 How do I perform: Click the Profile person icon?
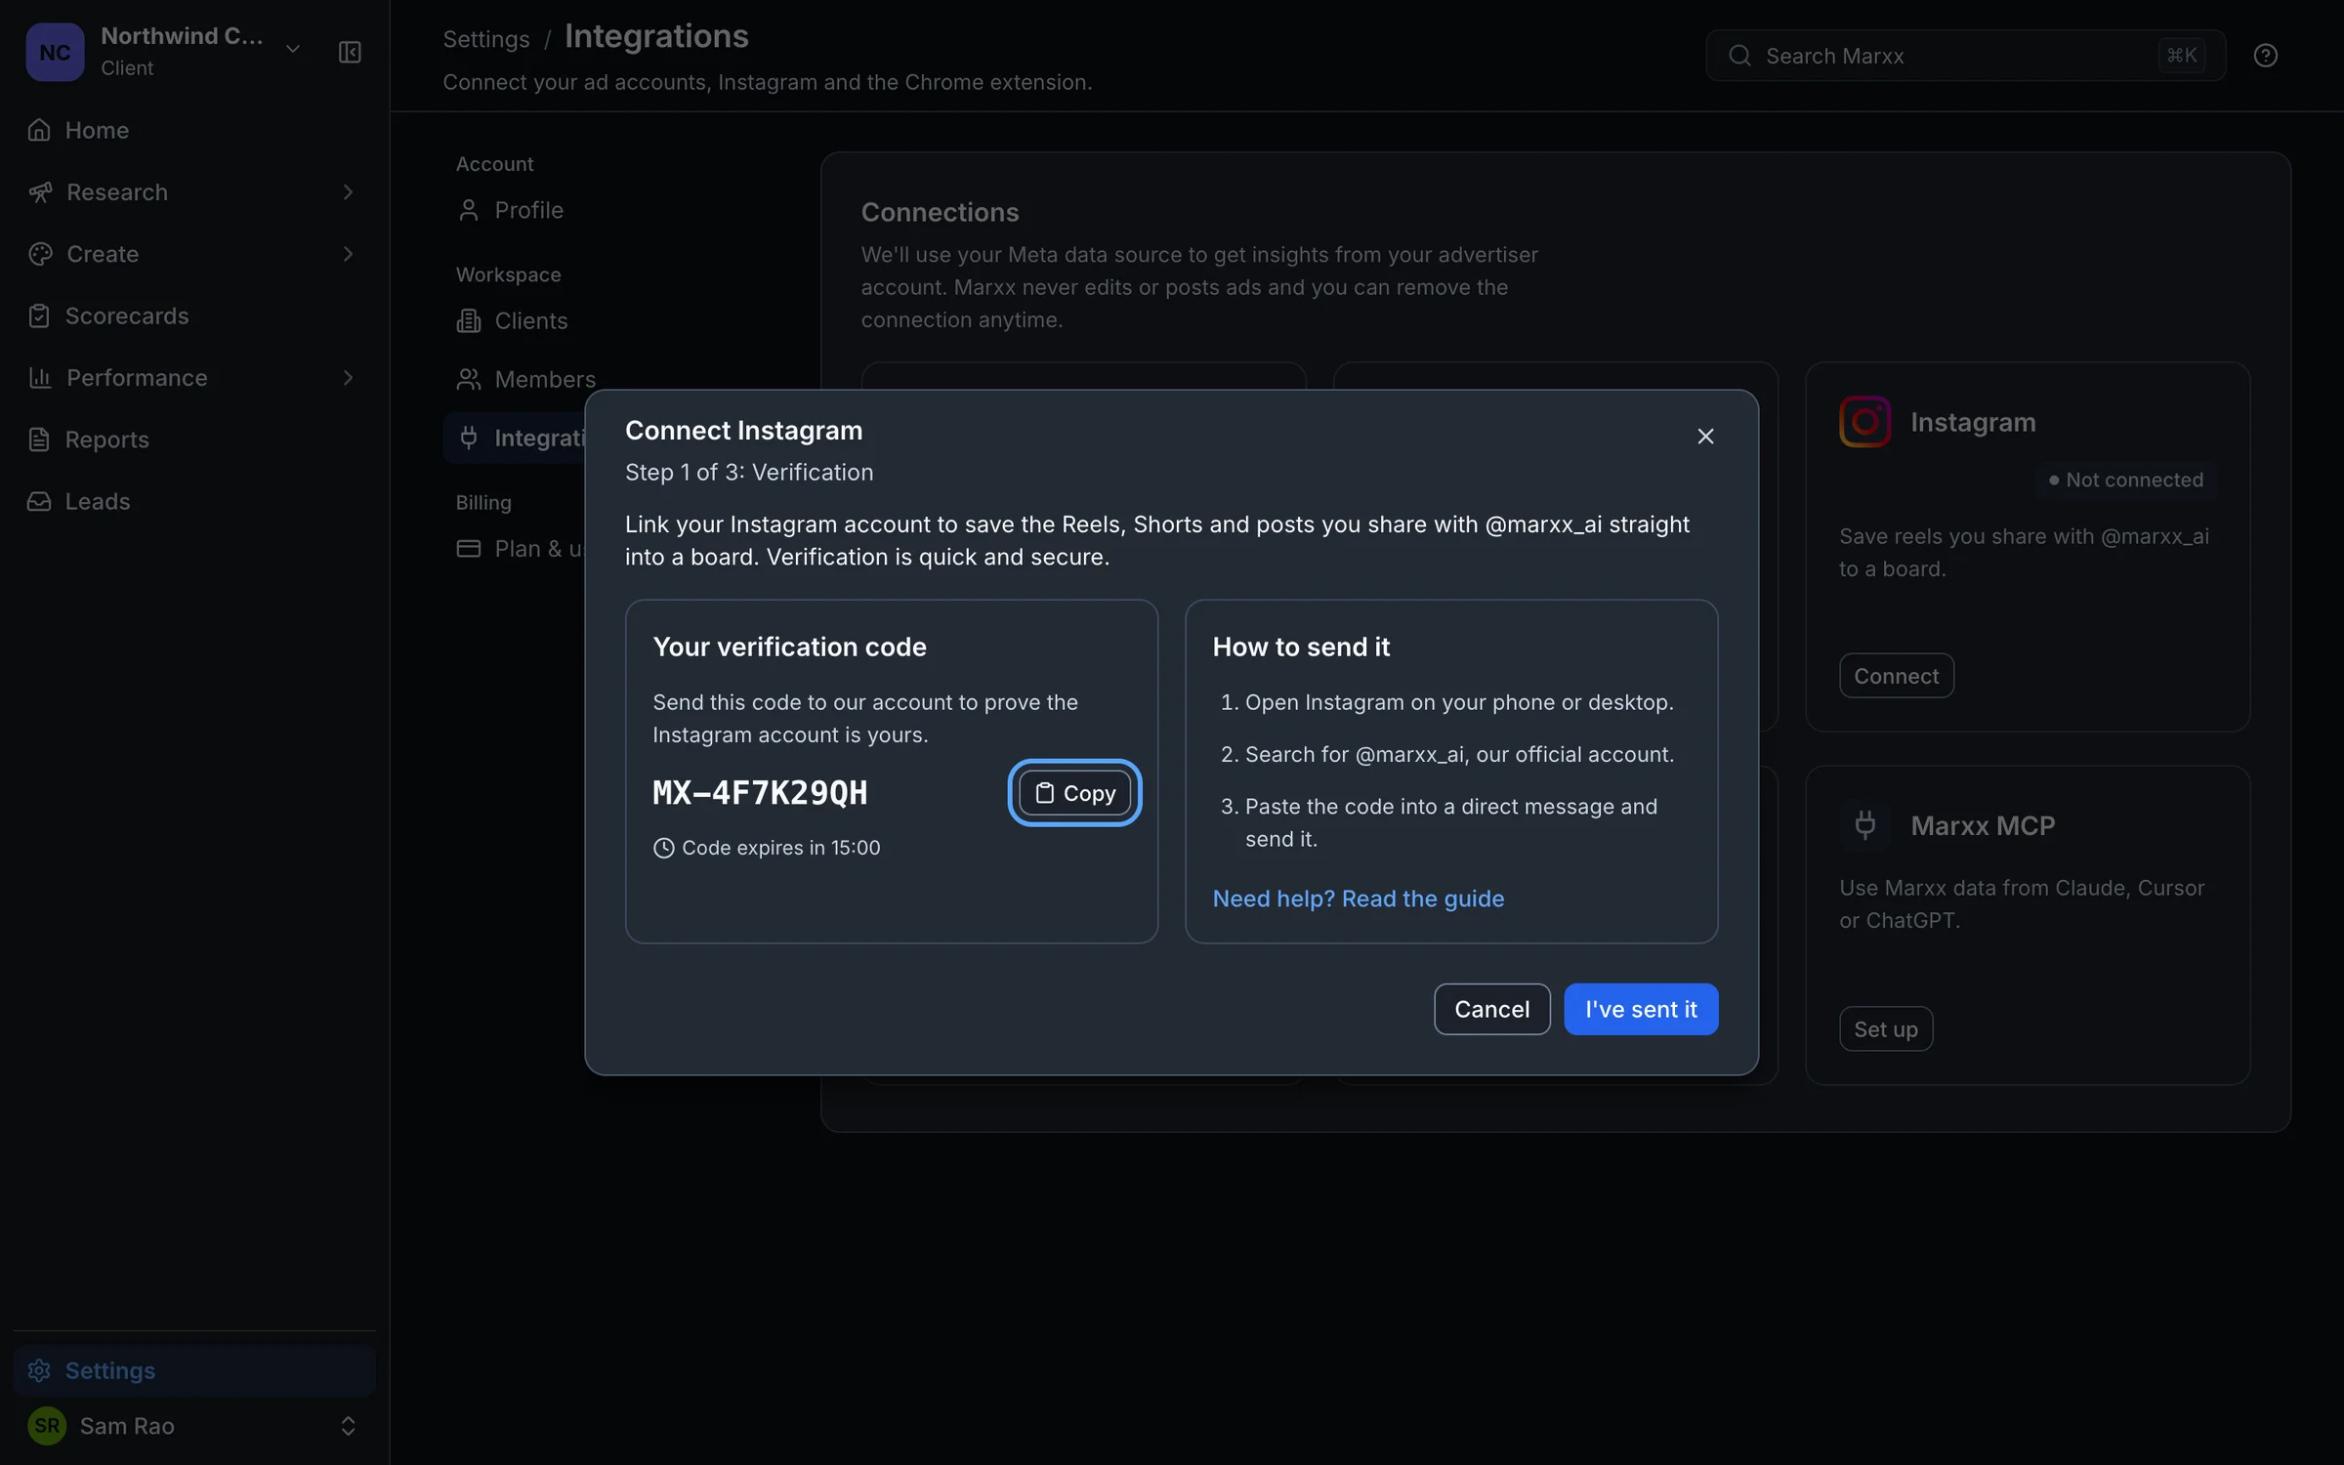pos(468,210)
